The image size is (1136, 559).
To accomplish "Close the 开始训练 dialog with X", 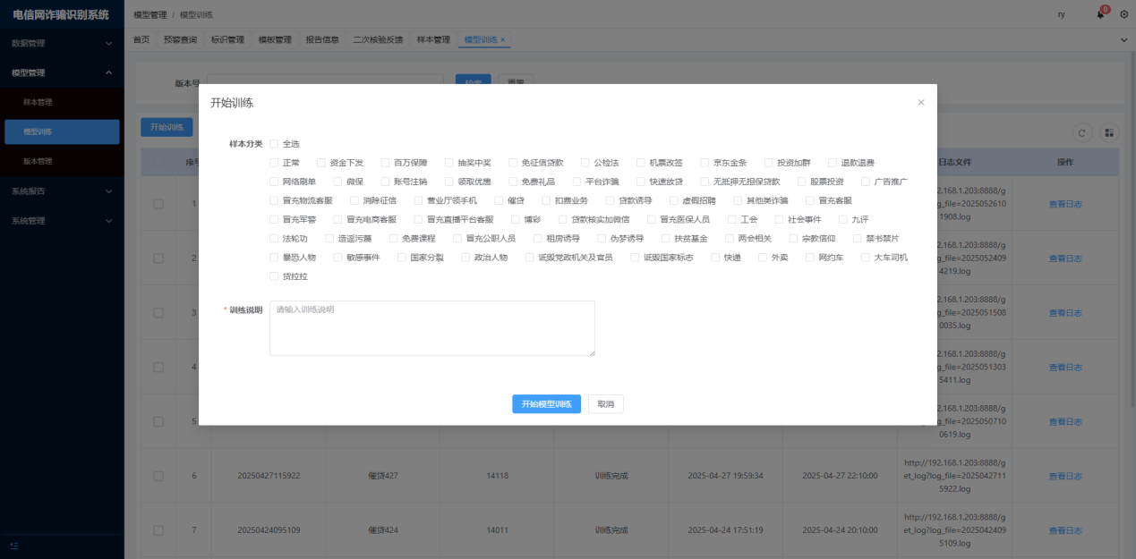I will [920, 103].
